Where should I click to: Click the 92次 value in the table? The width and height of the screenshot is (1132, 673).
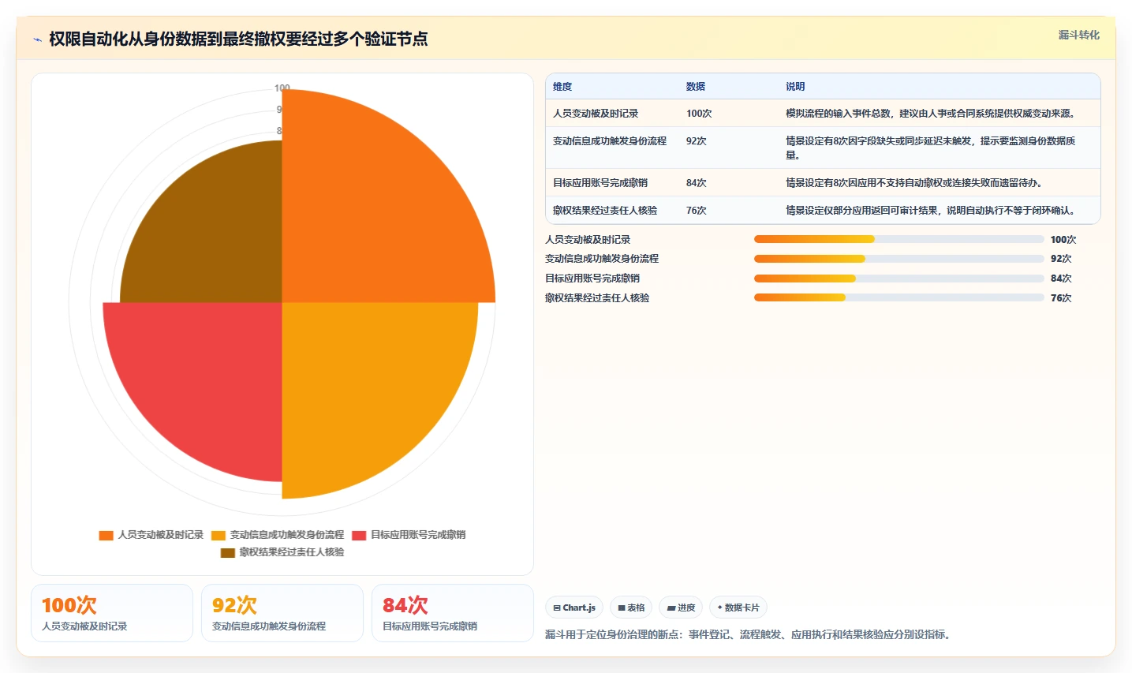tap(697, 141)
